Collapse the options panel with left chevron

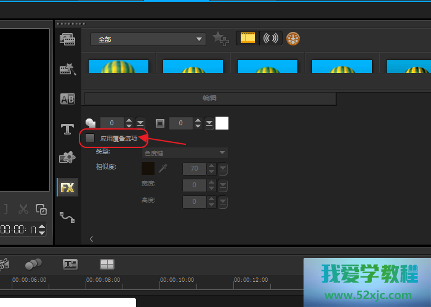point(91,239)
